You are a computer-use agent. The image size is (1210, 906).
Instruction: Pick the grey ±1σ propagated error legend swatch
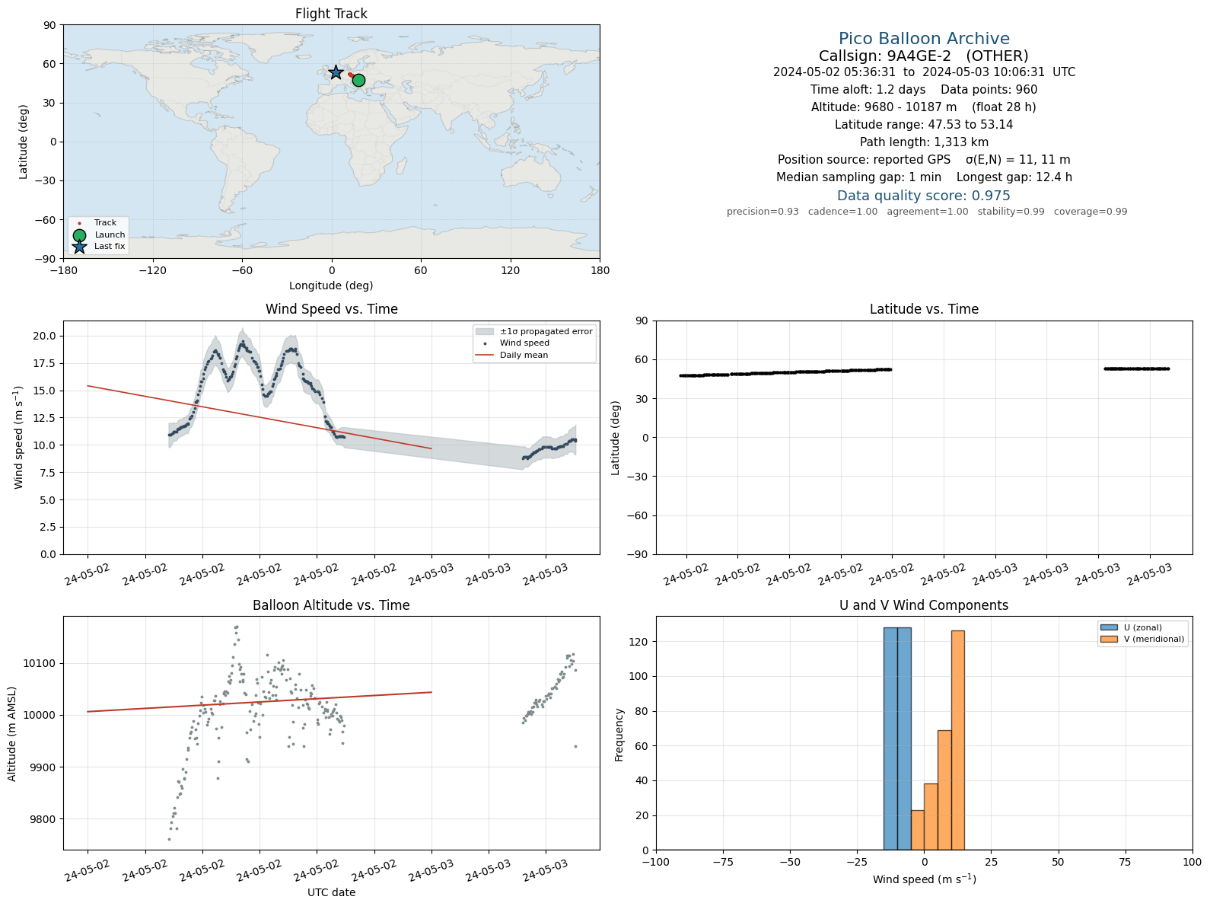pos(485,332)
